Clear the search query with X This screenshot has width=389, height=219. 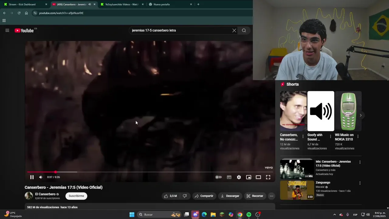(234, 30)
